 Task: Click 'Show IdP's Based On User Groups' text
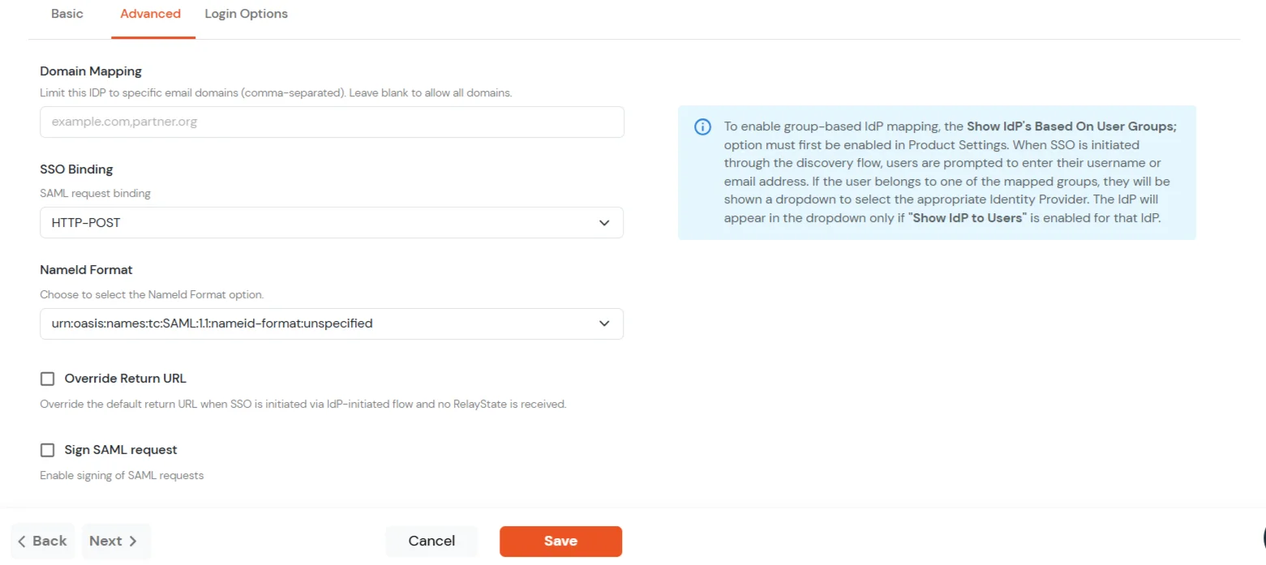point(1071,126)
